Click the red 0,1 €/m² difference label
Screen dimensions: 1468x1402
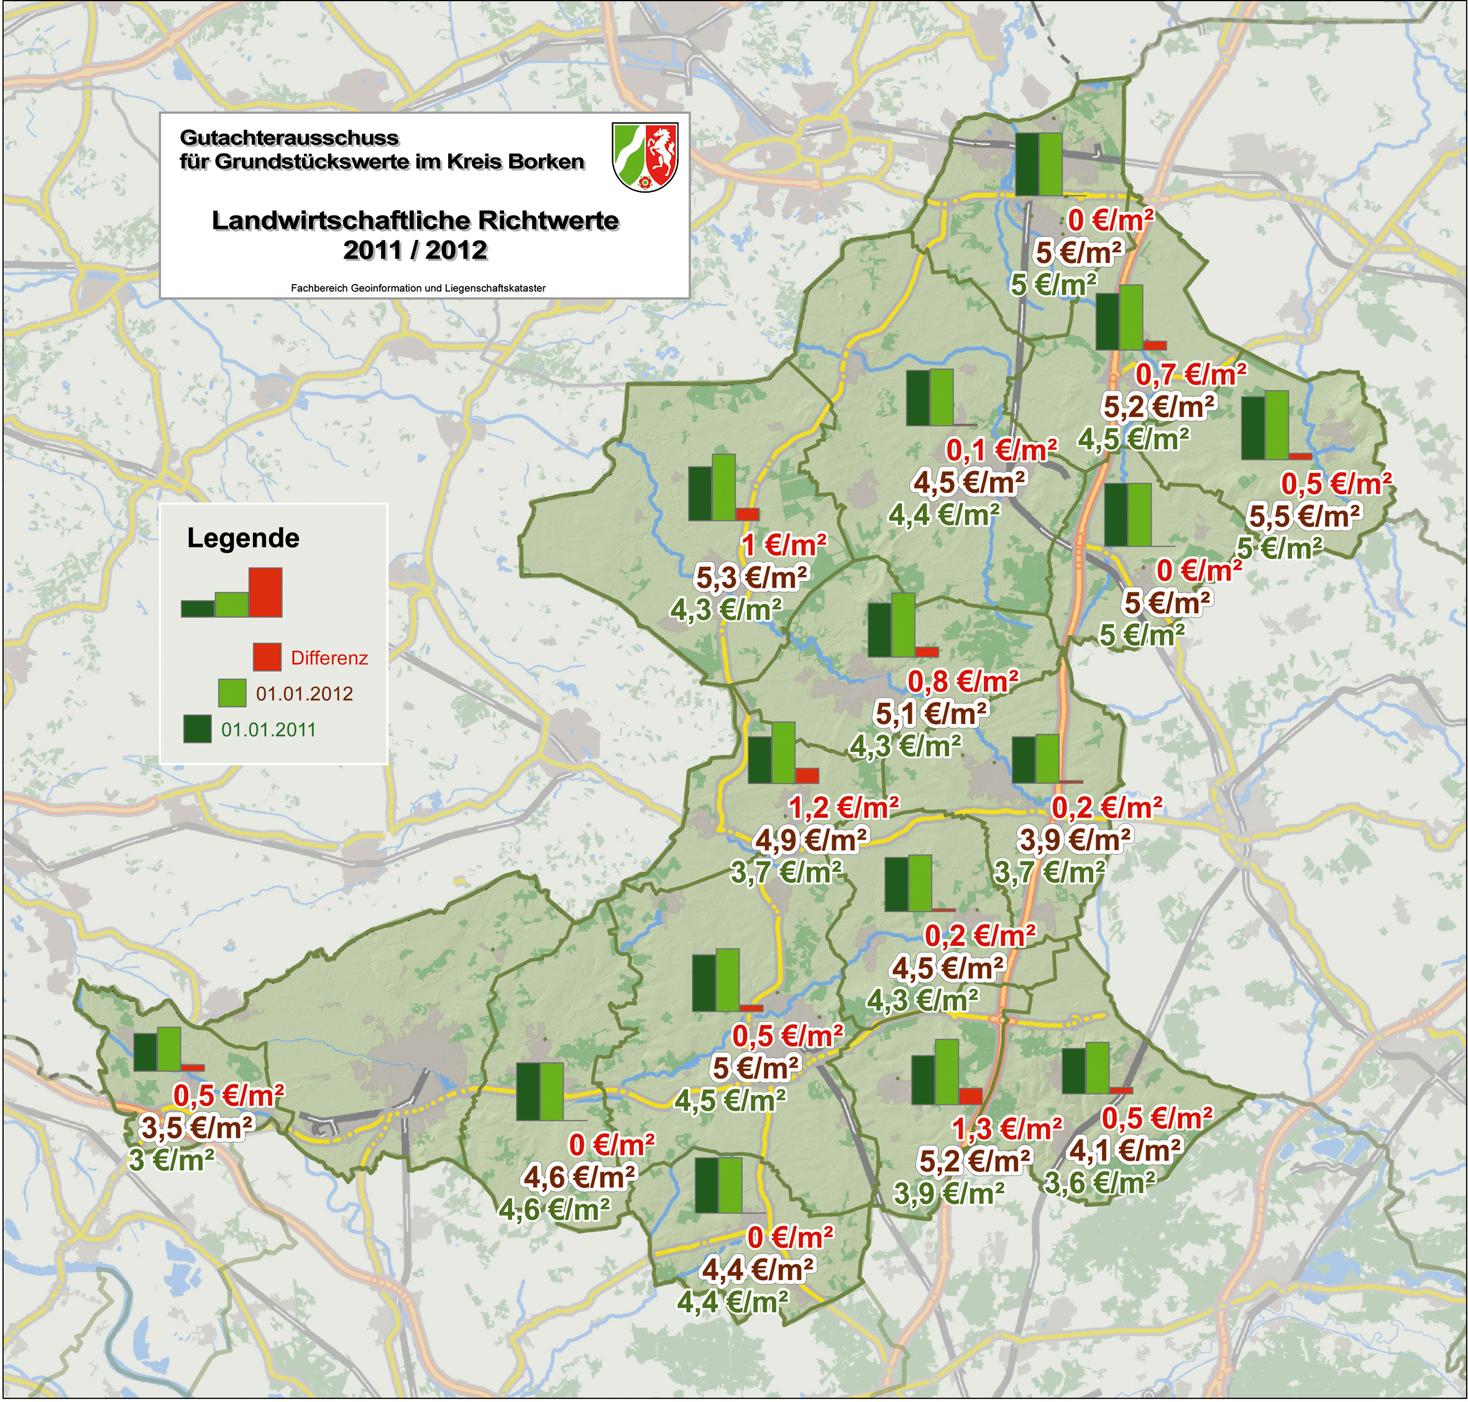click(1002, 451)
